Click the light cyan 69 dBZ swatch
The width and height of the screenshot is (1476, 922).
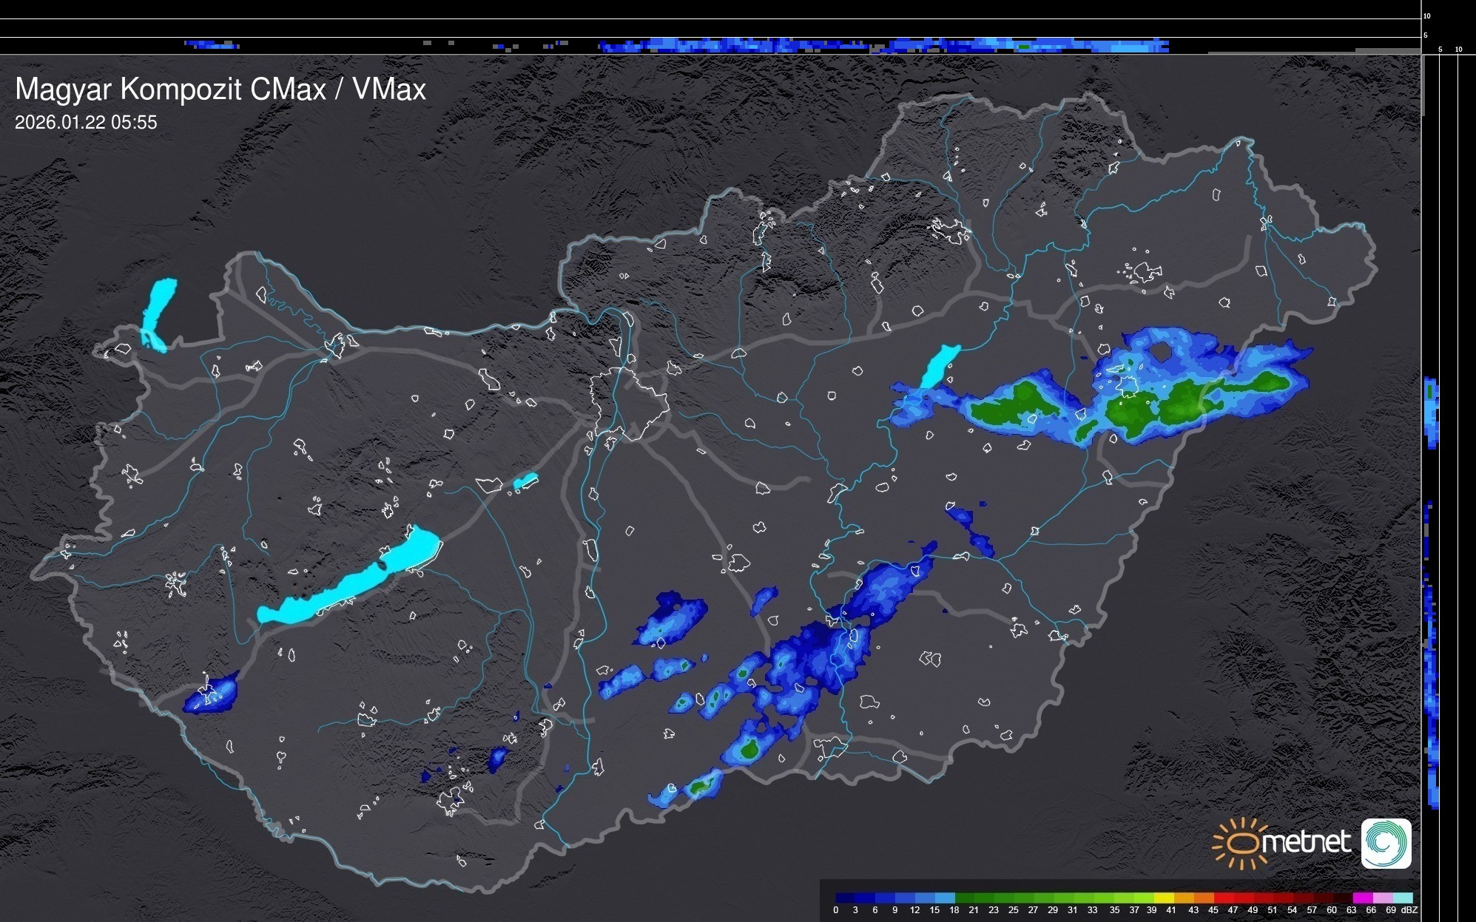coord(1402,898)
